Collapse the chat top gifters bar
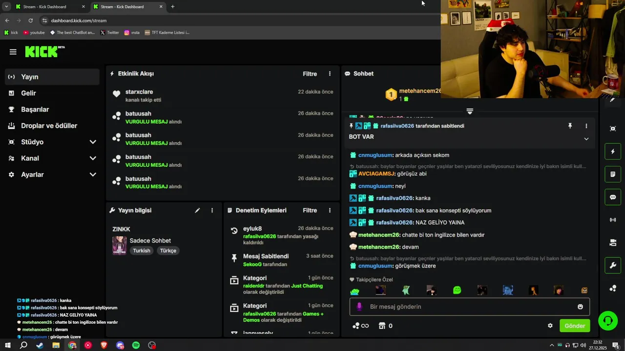625x351 pixels. point(470,112)
